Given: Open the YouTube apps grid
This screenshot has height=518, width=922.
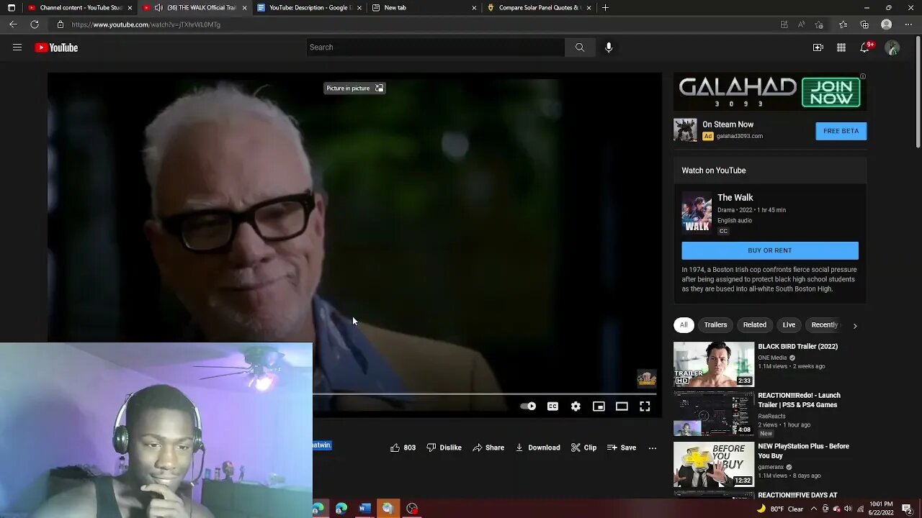Looking at the screenshot, I should pyautogui.click(x=841, y=47).
